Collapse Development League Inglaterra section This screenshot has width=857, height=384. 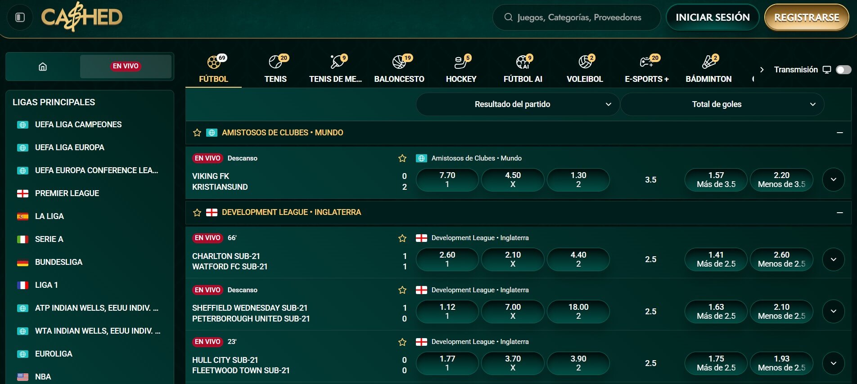839,212
